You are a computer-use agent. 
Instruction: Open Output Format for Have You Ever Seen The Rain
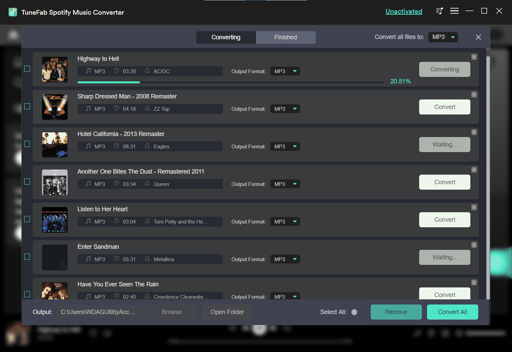(x=285, y=296)
